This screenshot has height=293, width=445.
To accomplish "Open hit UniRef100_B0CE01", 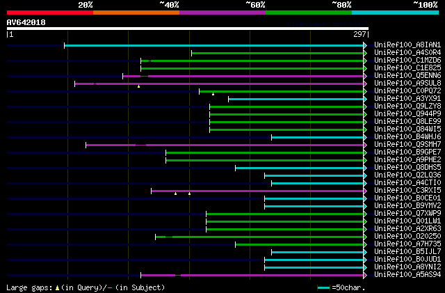I will (407, 198).
